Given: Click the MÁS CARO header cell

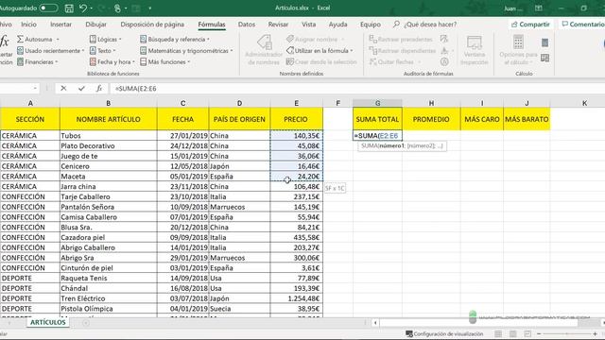Looking at the screenshot, I should click(x=481, y=119).
